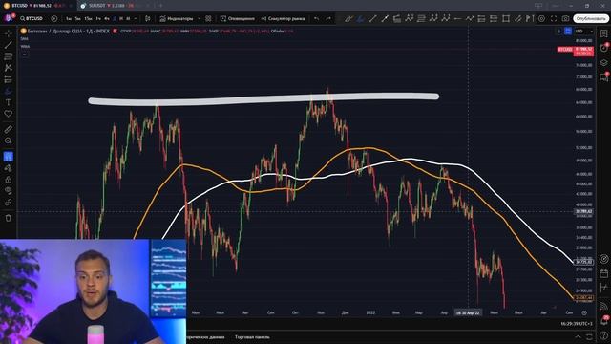The height and width of the screenshot is (344, 611).
Task: Open the chart type candle selector
Action: [148, 18]
